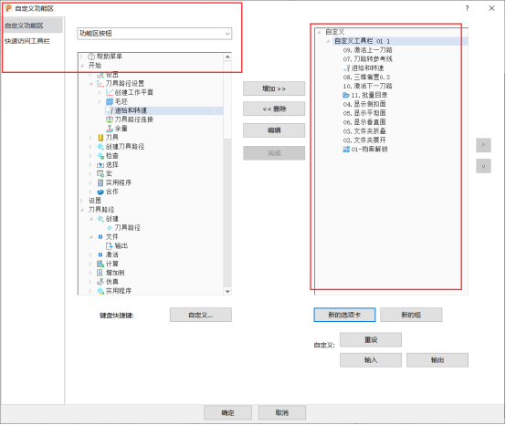506x425 pixels.
Task: Click the 增加到 icon
Action: [x=100, y=273]
